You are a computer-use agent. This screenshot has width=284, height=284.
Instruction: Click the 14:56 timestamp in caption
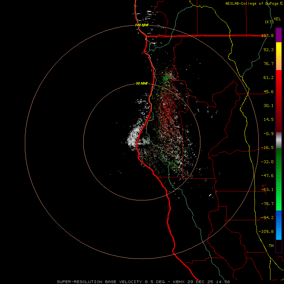pyautogui.click(x=223, y=282)
